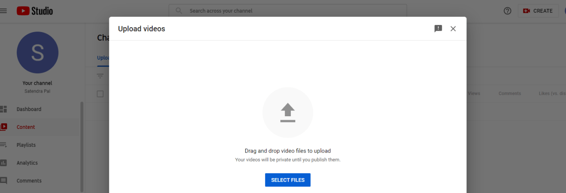Go to Analytics in the left sidebar

point(27,163)
